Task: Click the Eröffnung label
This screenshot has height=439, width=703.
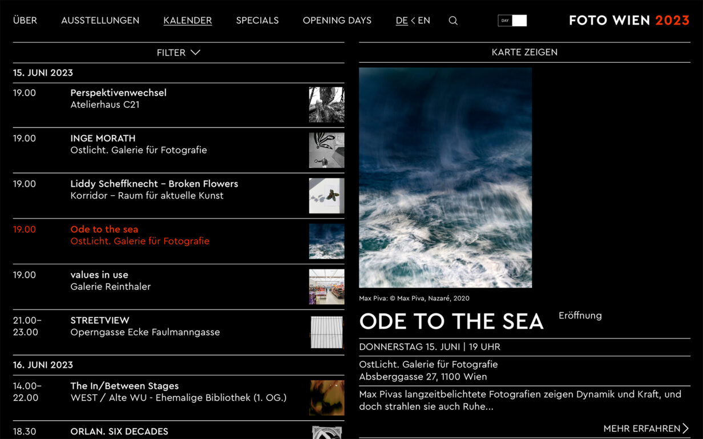Action: pos(580,315)
